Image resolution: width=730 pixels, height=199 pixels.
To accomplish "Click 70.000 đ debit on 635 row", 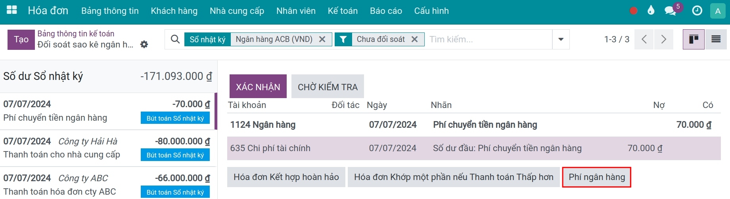I will pos(645,148).
